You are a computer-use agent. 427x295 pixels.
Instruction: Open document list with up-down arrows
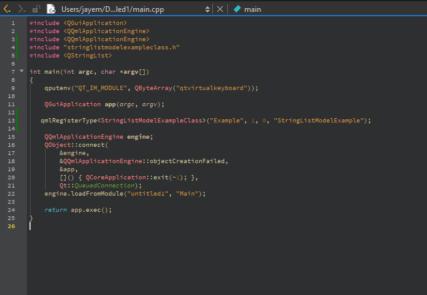pyautogui.click(x=207, y=9)
